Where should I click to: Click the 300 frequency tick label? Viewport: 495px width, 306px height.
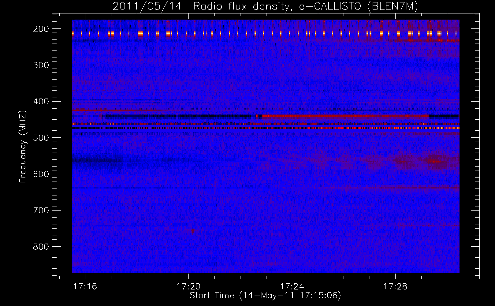(41, 65)
